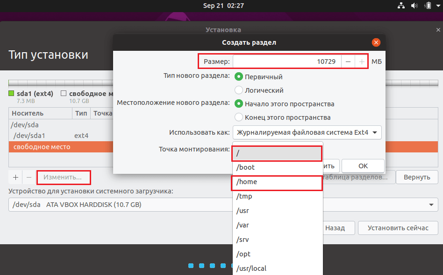
Task: Increase partition size with plus button
Action: pyautogui.click(x=362, y=62)
